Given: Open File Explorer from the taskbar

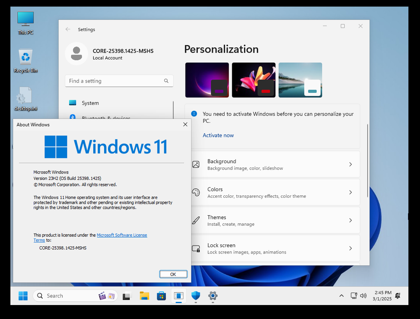Looking at the screenshot, I should coord(144,296).
